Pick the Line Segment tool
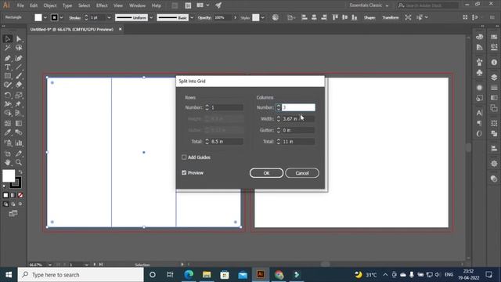Screen dimensions: 501x282 point(19,67)
